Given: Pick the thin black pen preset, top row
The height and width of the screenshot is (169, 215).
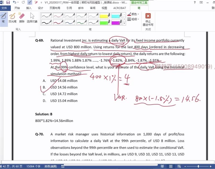Looking at the screenshot, I should (x=46, y=16).
